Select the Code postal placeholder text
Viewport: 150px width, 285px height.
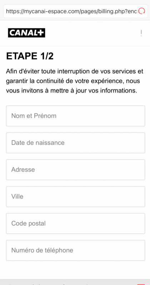[29, 223]
